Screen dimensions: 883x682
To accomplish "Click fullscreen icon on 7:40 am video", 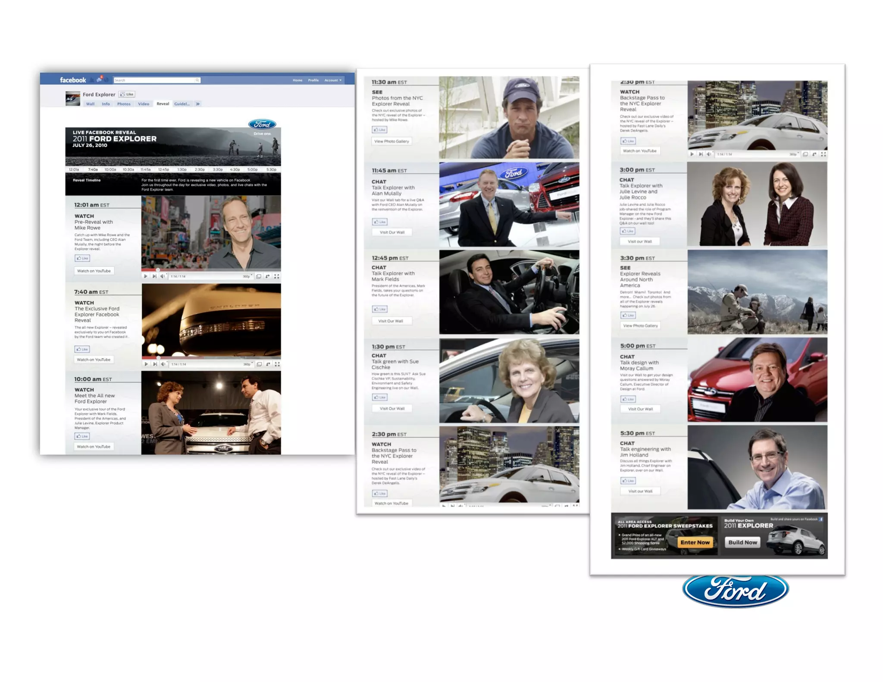I will pyautogui.click(x=277, y=364).
